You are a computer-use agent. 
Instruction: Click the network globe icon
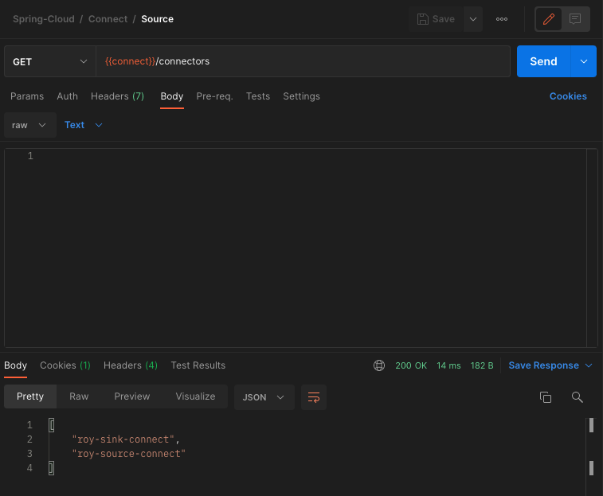pyautogui.click(x=379, y=365)
